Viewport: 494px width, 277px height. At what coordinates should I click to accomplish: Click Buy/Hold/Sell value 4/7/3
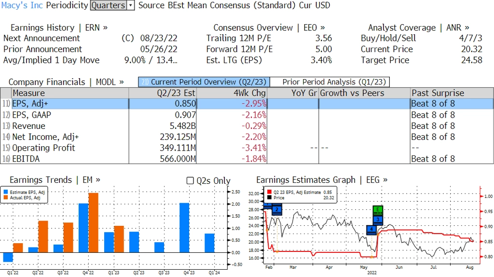(470, 38)
